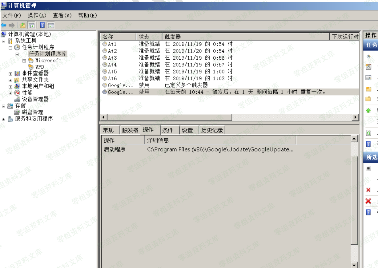Collapse the 系统工具 tree node
378x268 pixels.
pyautogui.click(x=4, y=41)
